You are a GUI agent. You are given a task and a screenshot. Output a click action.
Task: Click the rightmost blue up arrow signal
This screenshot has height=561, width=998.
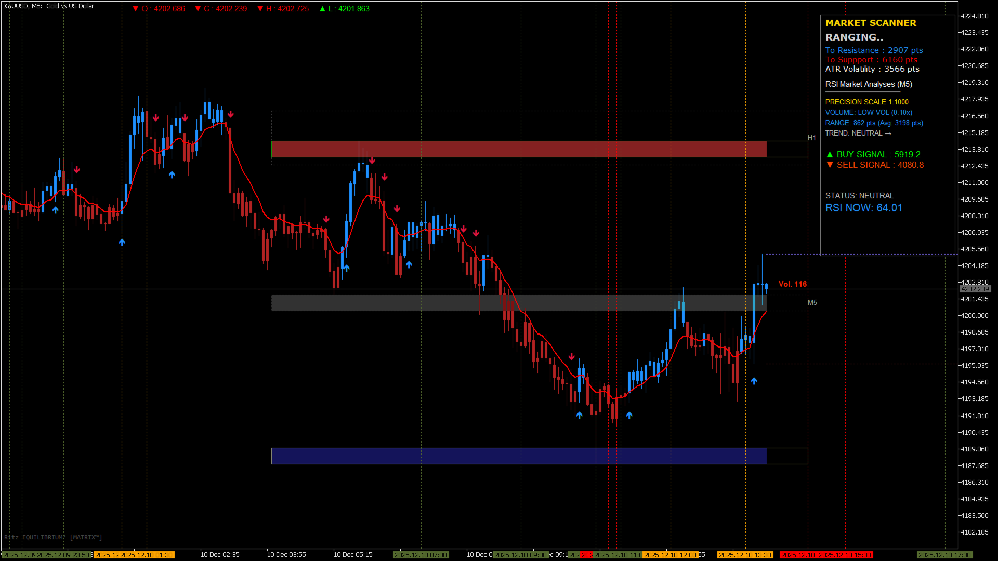point(754,381)
